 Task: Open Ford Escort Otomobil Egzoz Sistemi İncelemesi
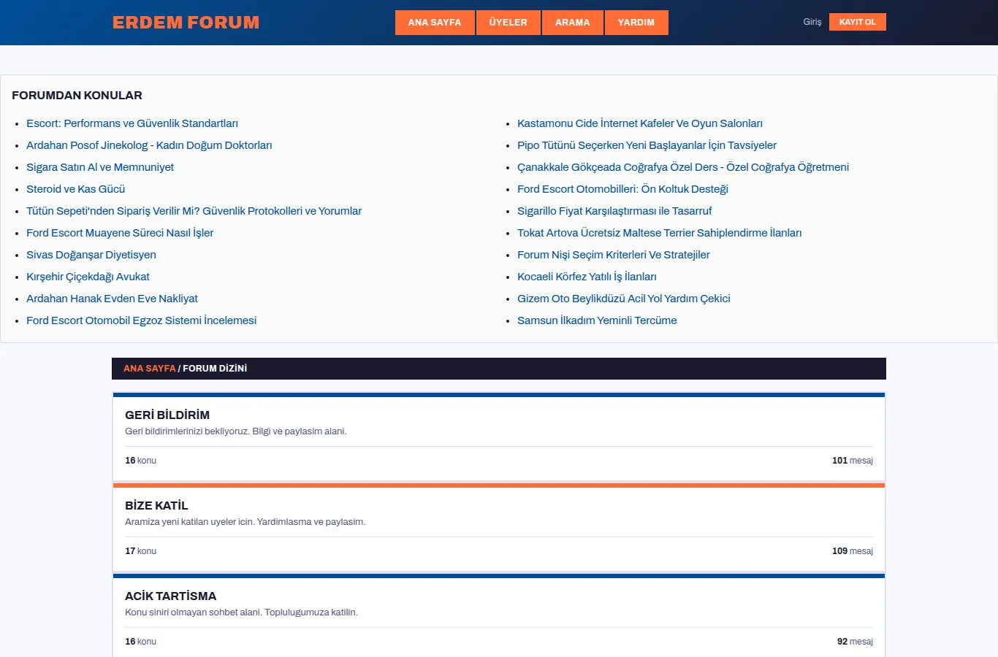point(141,320)
